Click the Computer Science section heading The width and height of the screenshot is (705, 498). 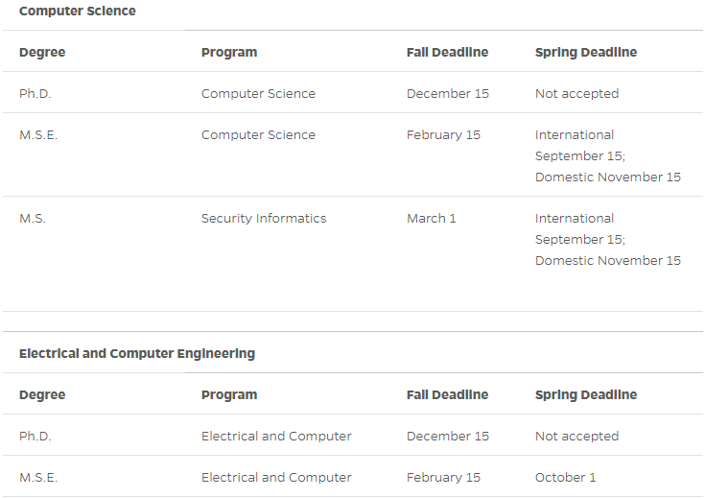tap(78, 12)
